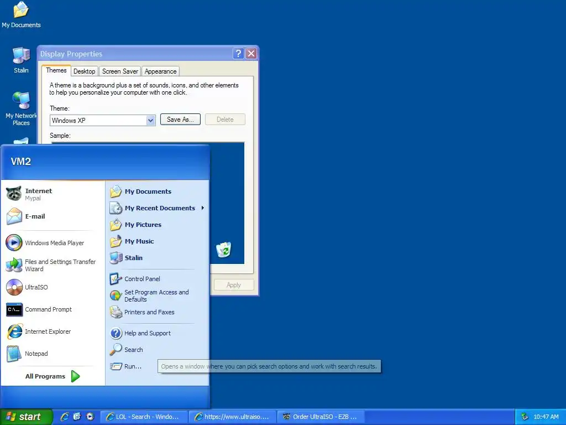Open Mypal Internet browser from Start menu
Viewport: 566px width, 425px height.
click(53, 194)
